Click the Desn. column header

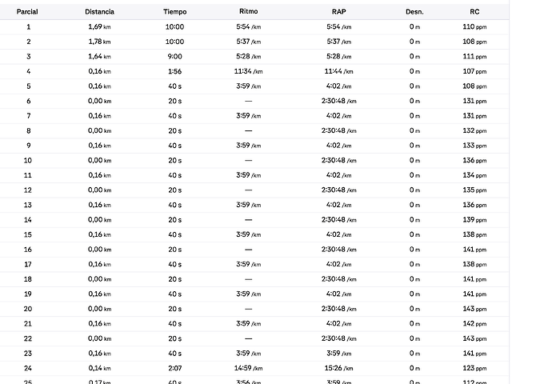[414, 12]
